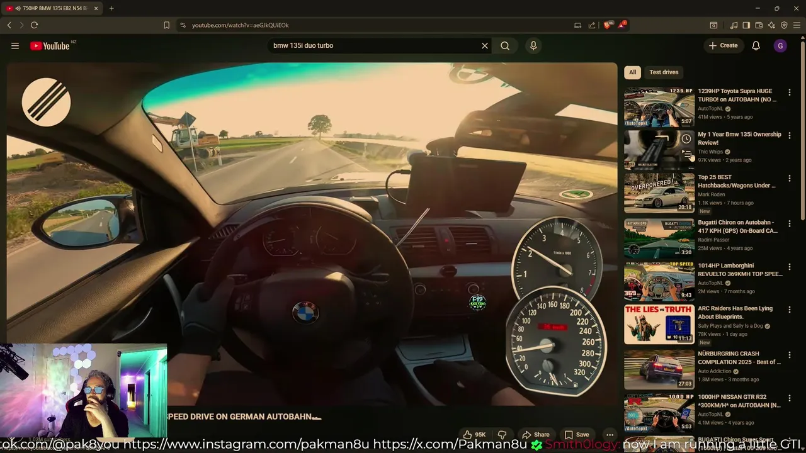This screenshot has height=453, width=806.
Task: Open Leo AI sparkle icon
Action: (x=771, y=25)
